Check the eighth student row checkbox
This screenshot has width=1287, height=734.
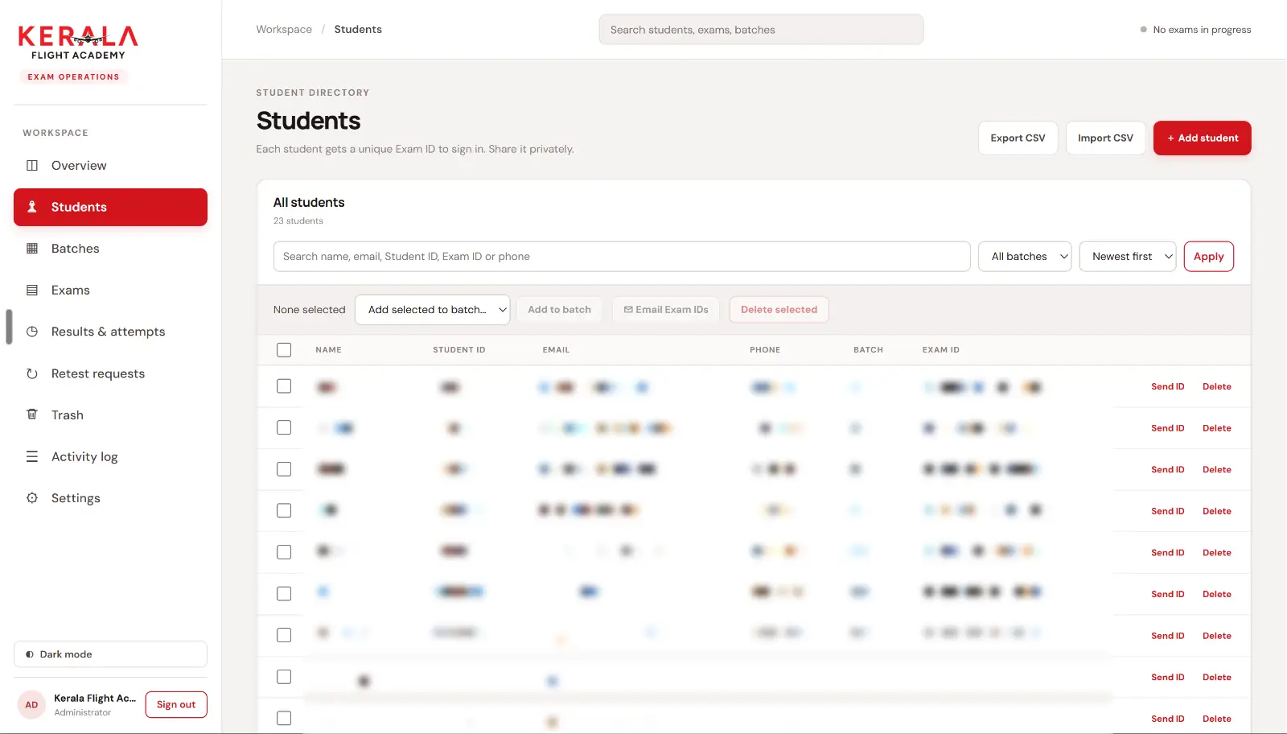284,677
